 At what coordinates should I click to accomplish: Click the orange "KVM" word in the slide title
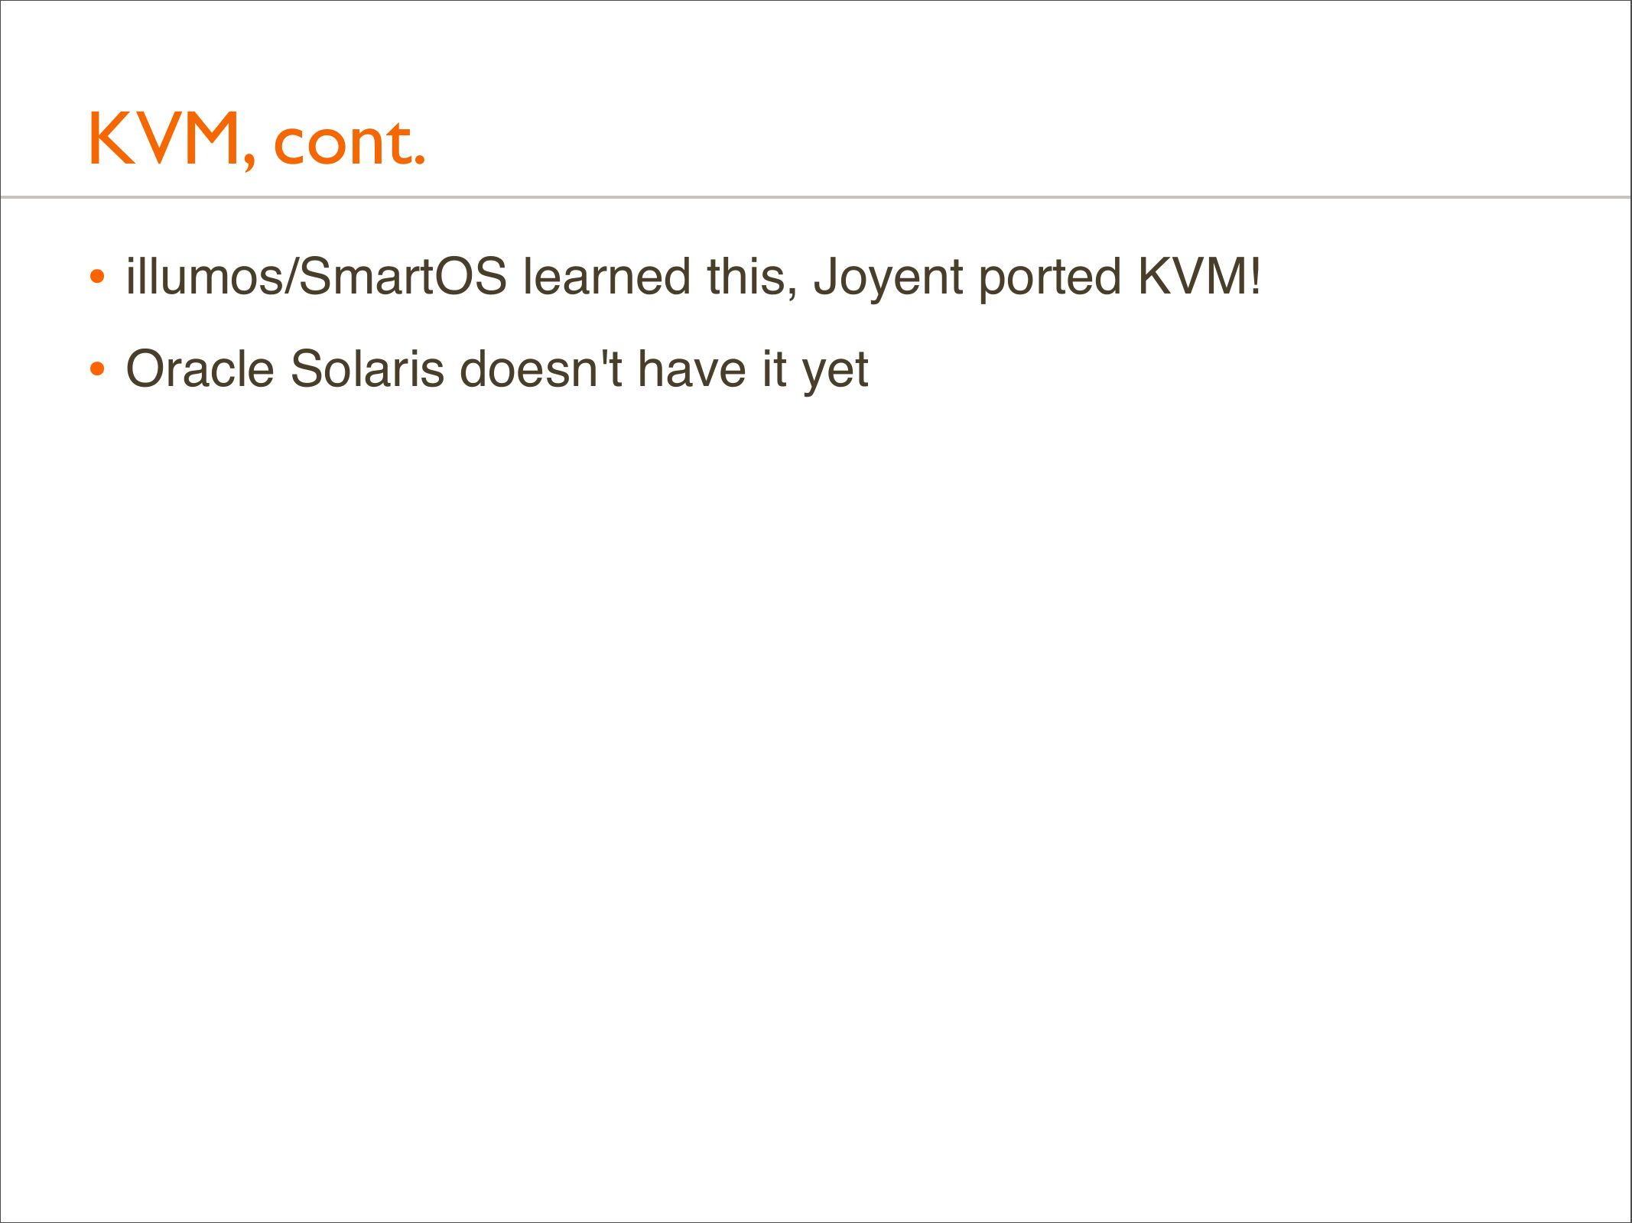pos(164,139)
